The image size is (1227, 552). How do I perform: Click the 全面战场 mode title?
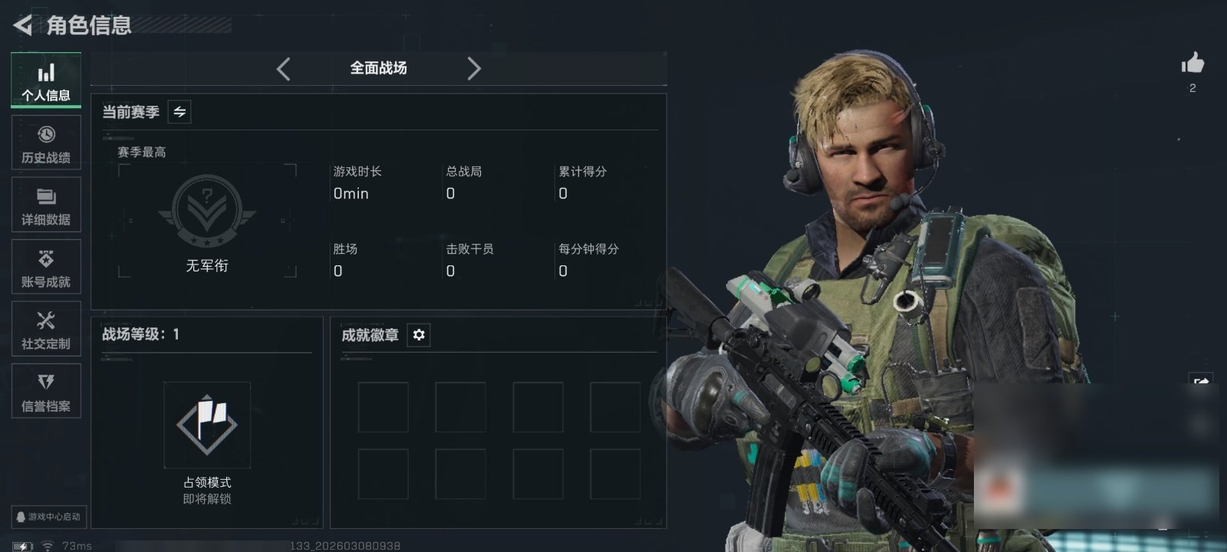tap(379, 68)
